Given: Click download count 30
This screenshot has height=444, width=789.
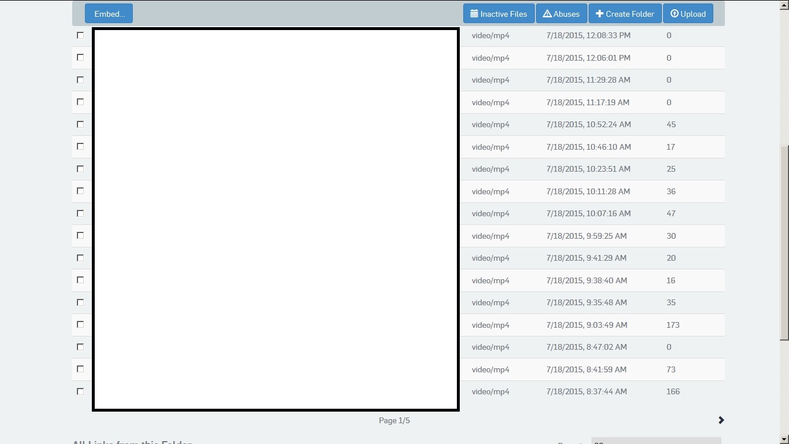Looking at the screenshot, I should click(x=671, y=236).
